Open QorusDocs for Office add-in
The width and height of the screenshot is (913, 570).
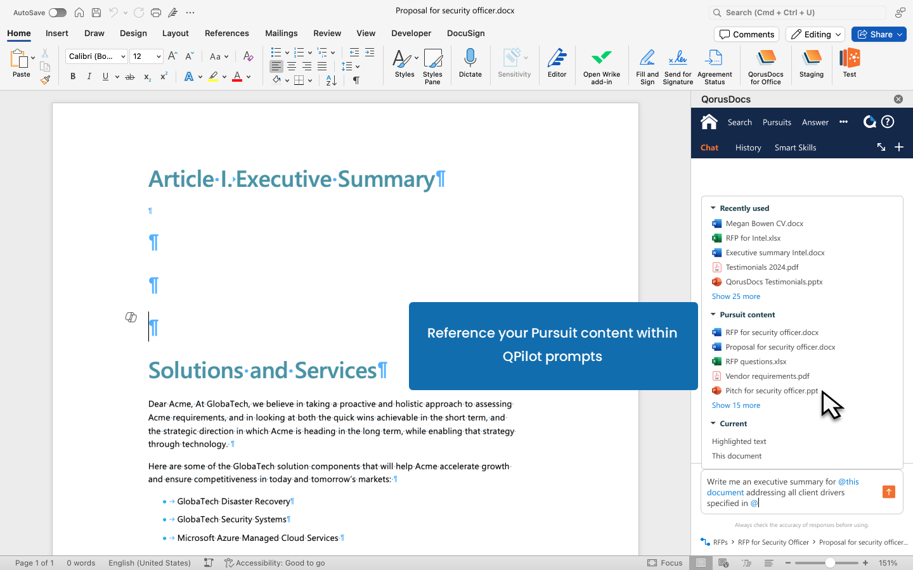click(x=766, y=66)
